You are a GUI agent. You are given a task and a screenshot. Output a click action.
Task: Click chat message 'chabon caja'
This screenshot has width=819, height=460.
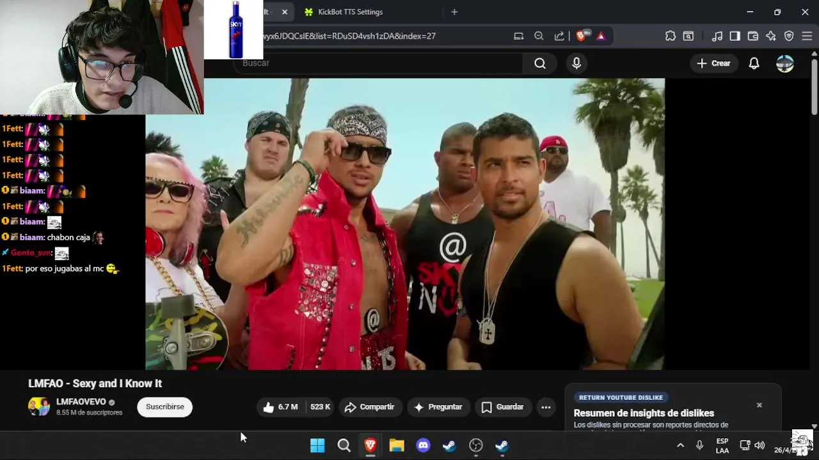click(x=68, y=238)
